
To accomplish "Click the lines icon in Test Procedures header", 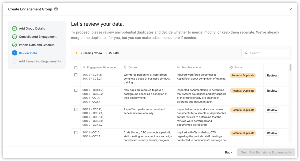I will (x=178, y=67).
